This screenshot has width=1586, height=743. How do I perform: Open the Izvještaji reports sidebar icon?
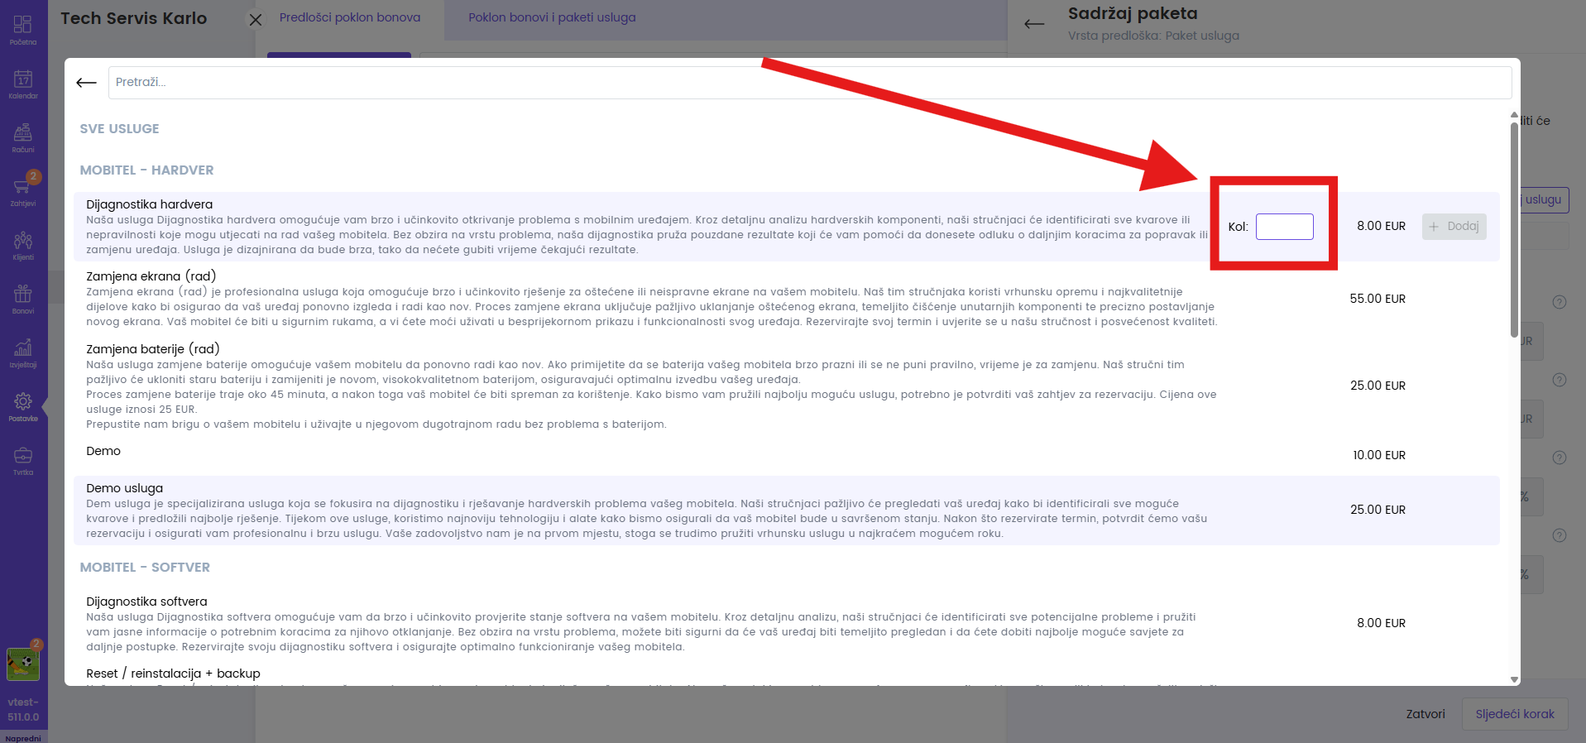(23, 352)
